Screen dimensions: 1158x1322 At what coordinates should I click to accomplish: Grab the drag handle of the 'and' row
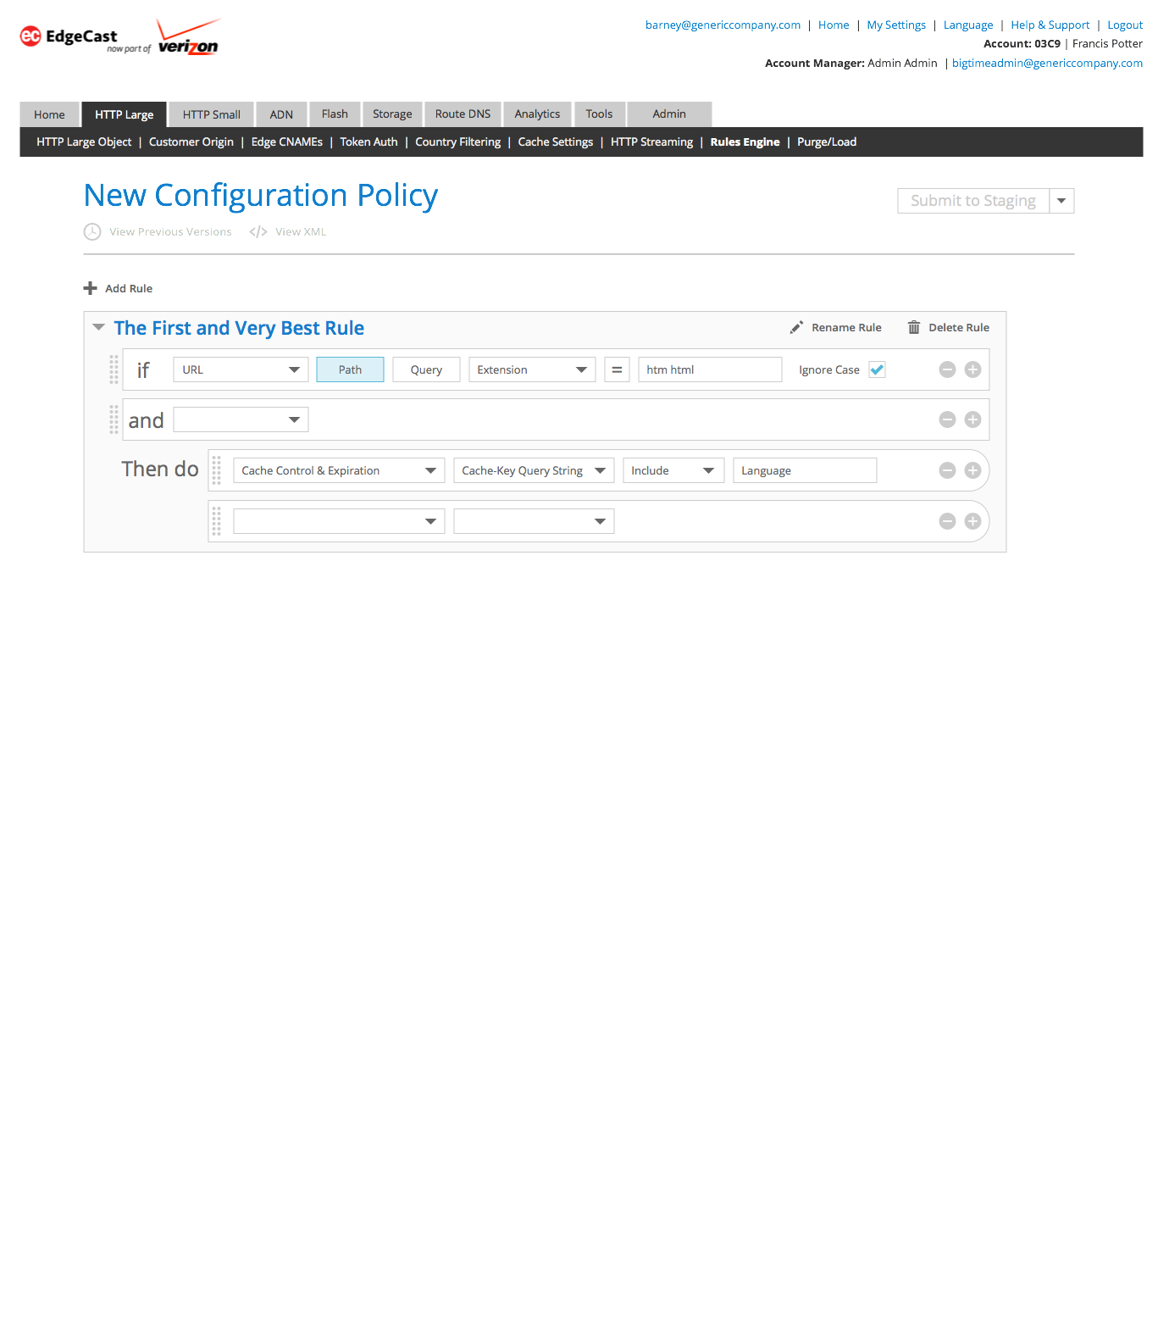click(x=114, y=419)
